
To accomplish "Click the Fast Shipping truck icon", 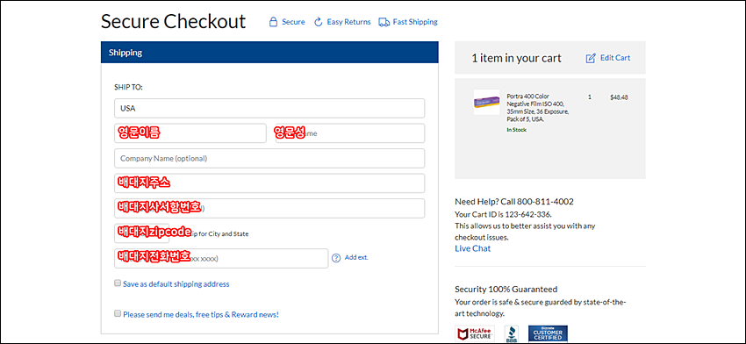I will pyautogui.click(x=384, y=22).
